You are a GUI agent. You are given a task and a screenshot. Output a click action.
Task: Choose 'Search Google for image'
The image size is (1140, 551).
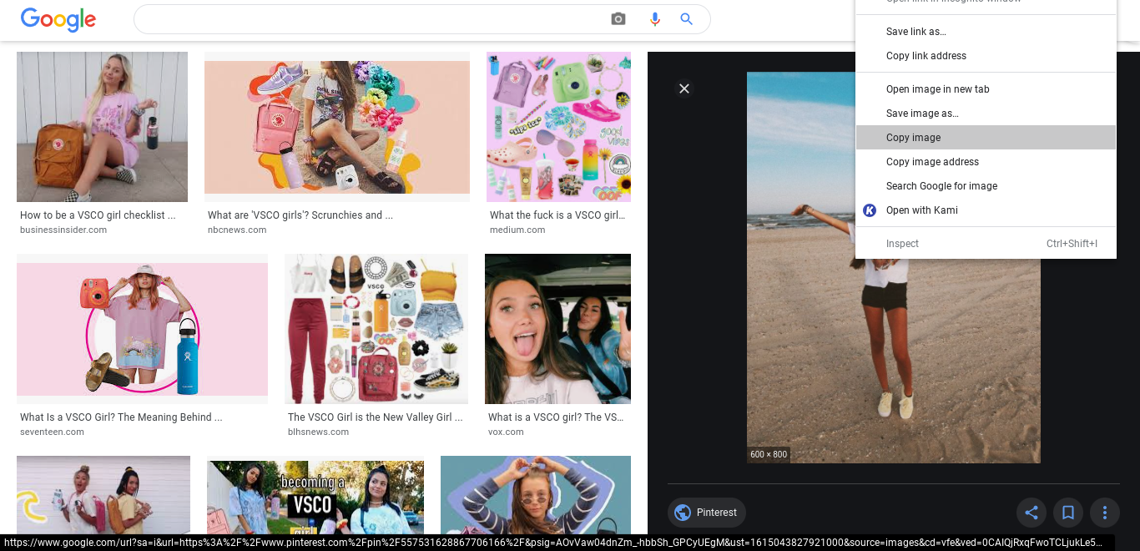click(x=986, y=186)
